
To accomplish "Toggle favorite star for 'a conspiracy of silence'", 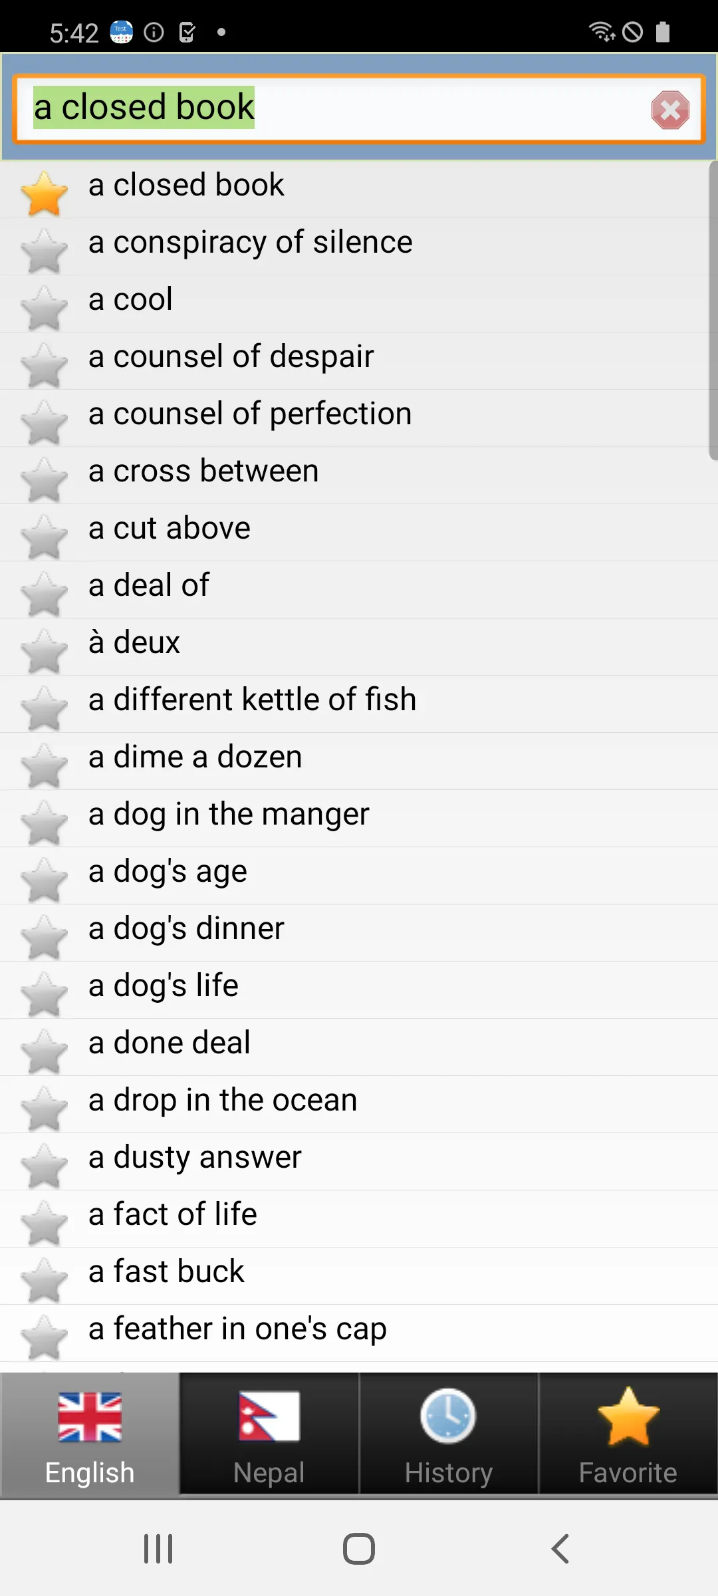I will pos(45,251).
